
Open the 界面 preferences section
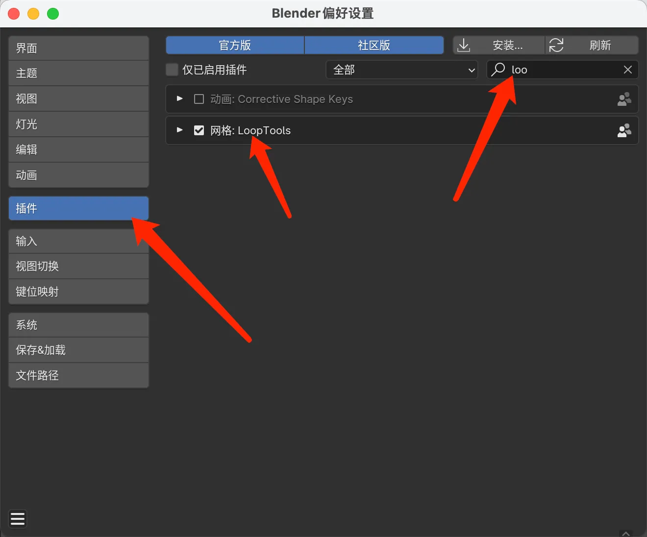click(78, 48)
